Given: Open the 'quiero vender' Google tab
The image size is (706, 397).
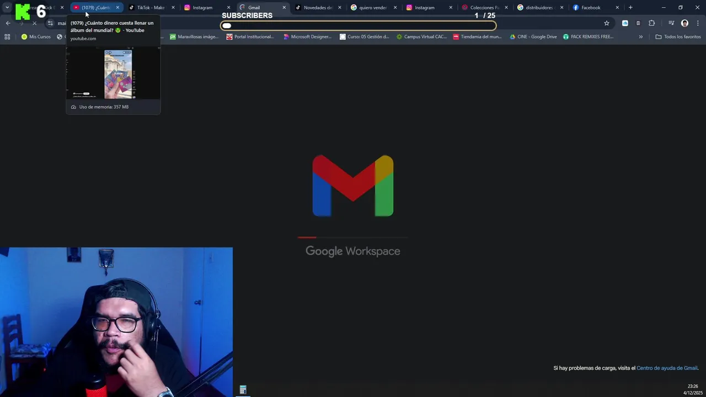Looking at the screenshot, I should [373, 8].
